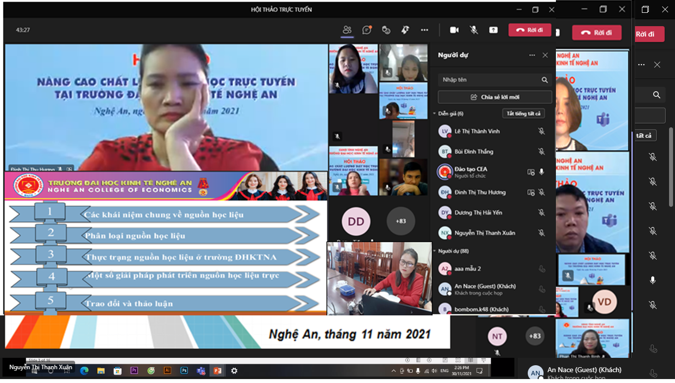Click the LV avatar in the participant list
Viewport: 675px width, 383px height.
click(445, 131)
